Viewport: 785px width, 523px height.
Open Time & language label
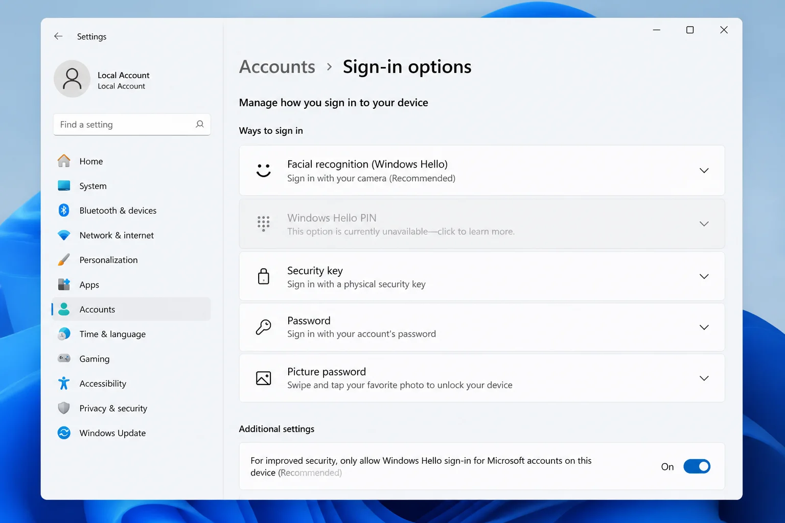(x=112, y=334)
